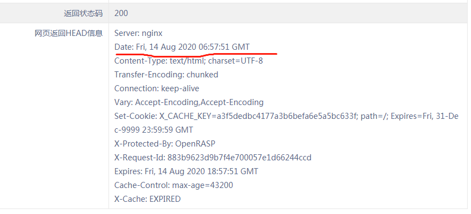The width and height of the screenshot is (471, 214).
Task: Click the 200 status code value
Action: pos(121,13)
